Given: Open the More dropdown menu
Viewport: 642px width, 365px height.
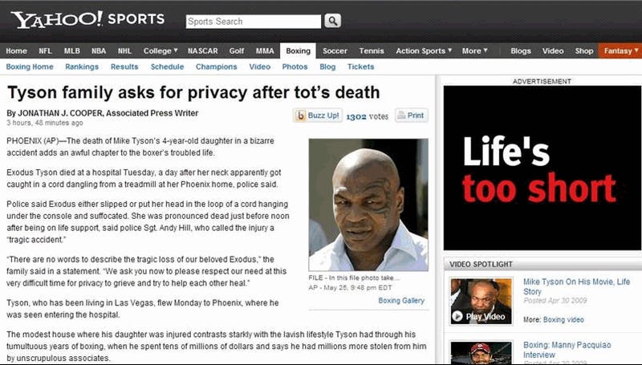Looking at the screenshot, I should pos(475,51).
